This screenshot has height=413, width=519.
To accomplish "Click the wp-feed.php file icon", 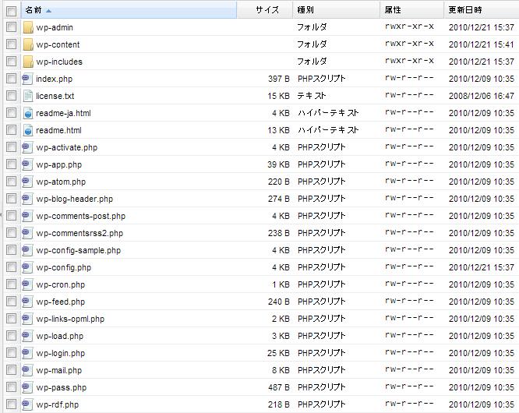I will tap(27, 302).
